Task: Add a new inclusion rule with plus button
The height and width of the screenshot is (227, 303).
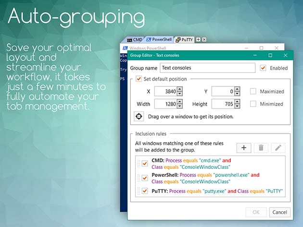Action: click(243, 147)
